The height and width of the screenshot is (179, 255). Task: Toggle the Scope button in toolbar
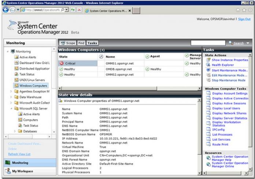coord(68,43)
